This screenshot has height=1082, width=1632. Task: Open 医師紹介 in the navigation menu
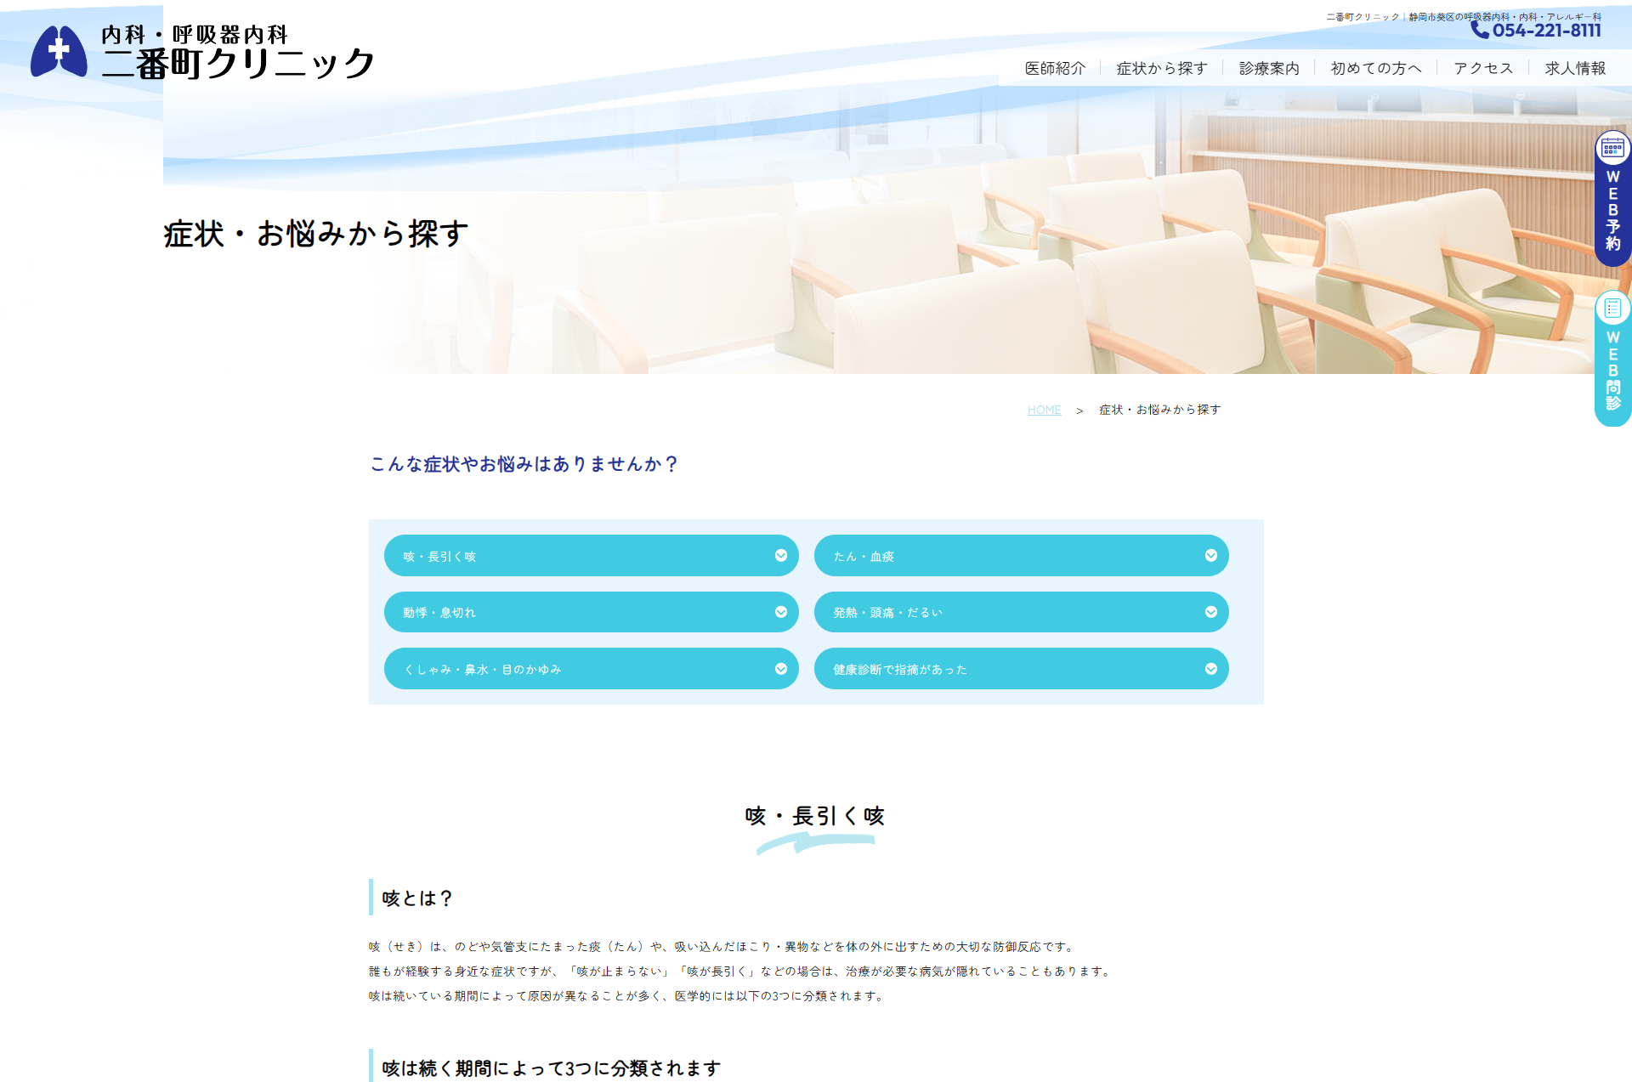(1055, 68)
